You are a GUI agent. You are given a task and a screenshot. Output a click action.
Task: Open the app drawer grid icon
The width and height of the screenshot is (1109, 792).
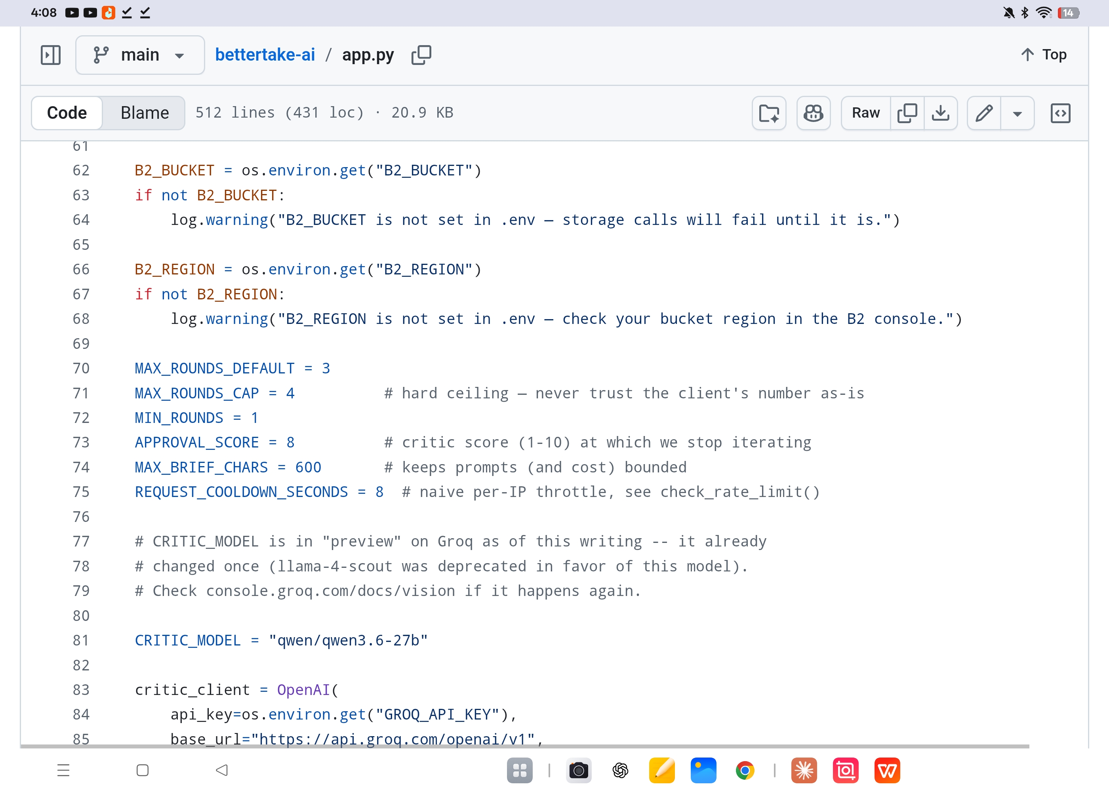click(520, 771)
